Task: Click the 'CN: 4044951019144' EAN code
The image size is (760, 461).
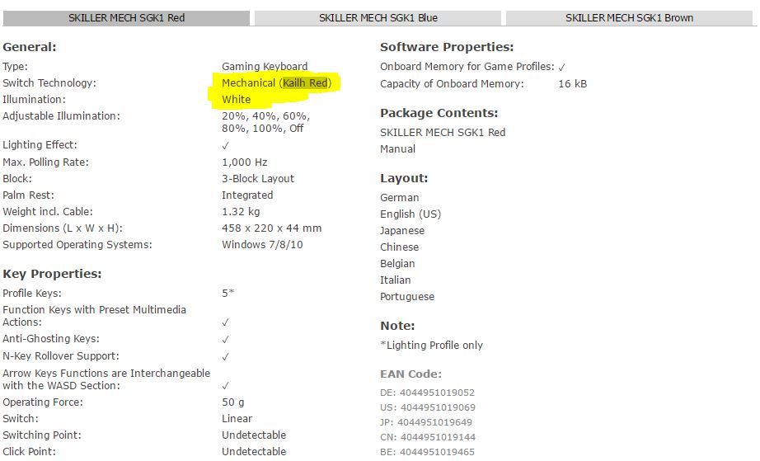Action: [x=428, y=437]
